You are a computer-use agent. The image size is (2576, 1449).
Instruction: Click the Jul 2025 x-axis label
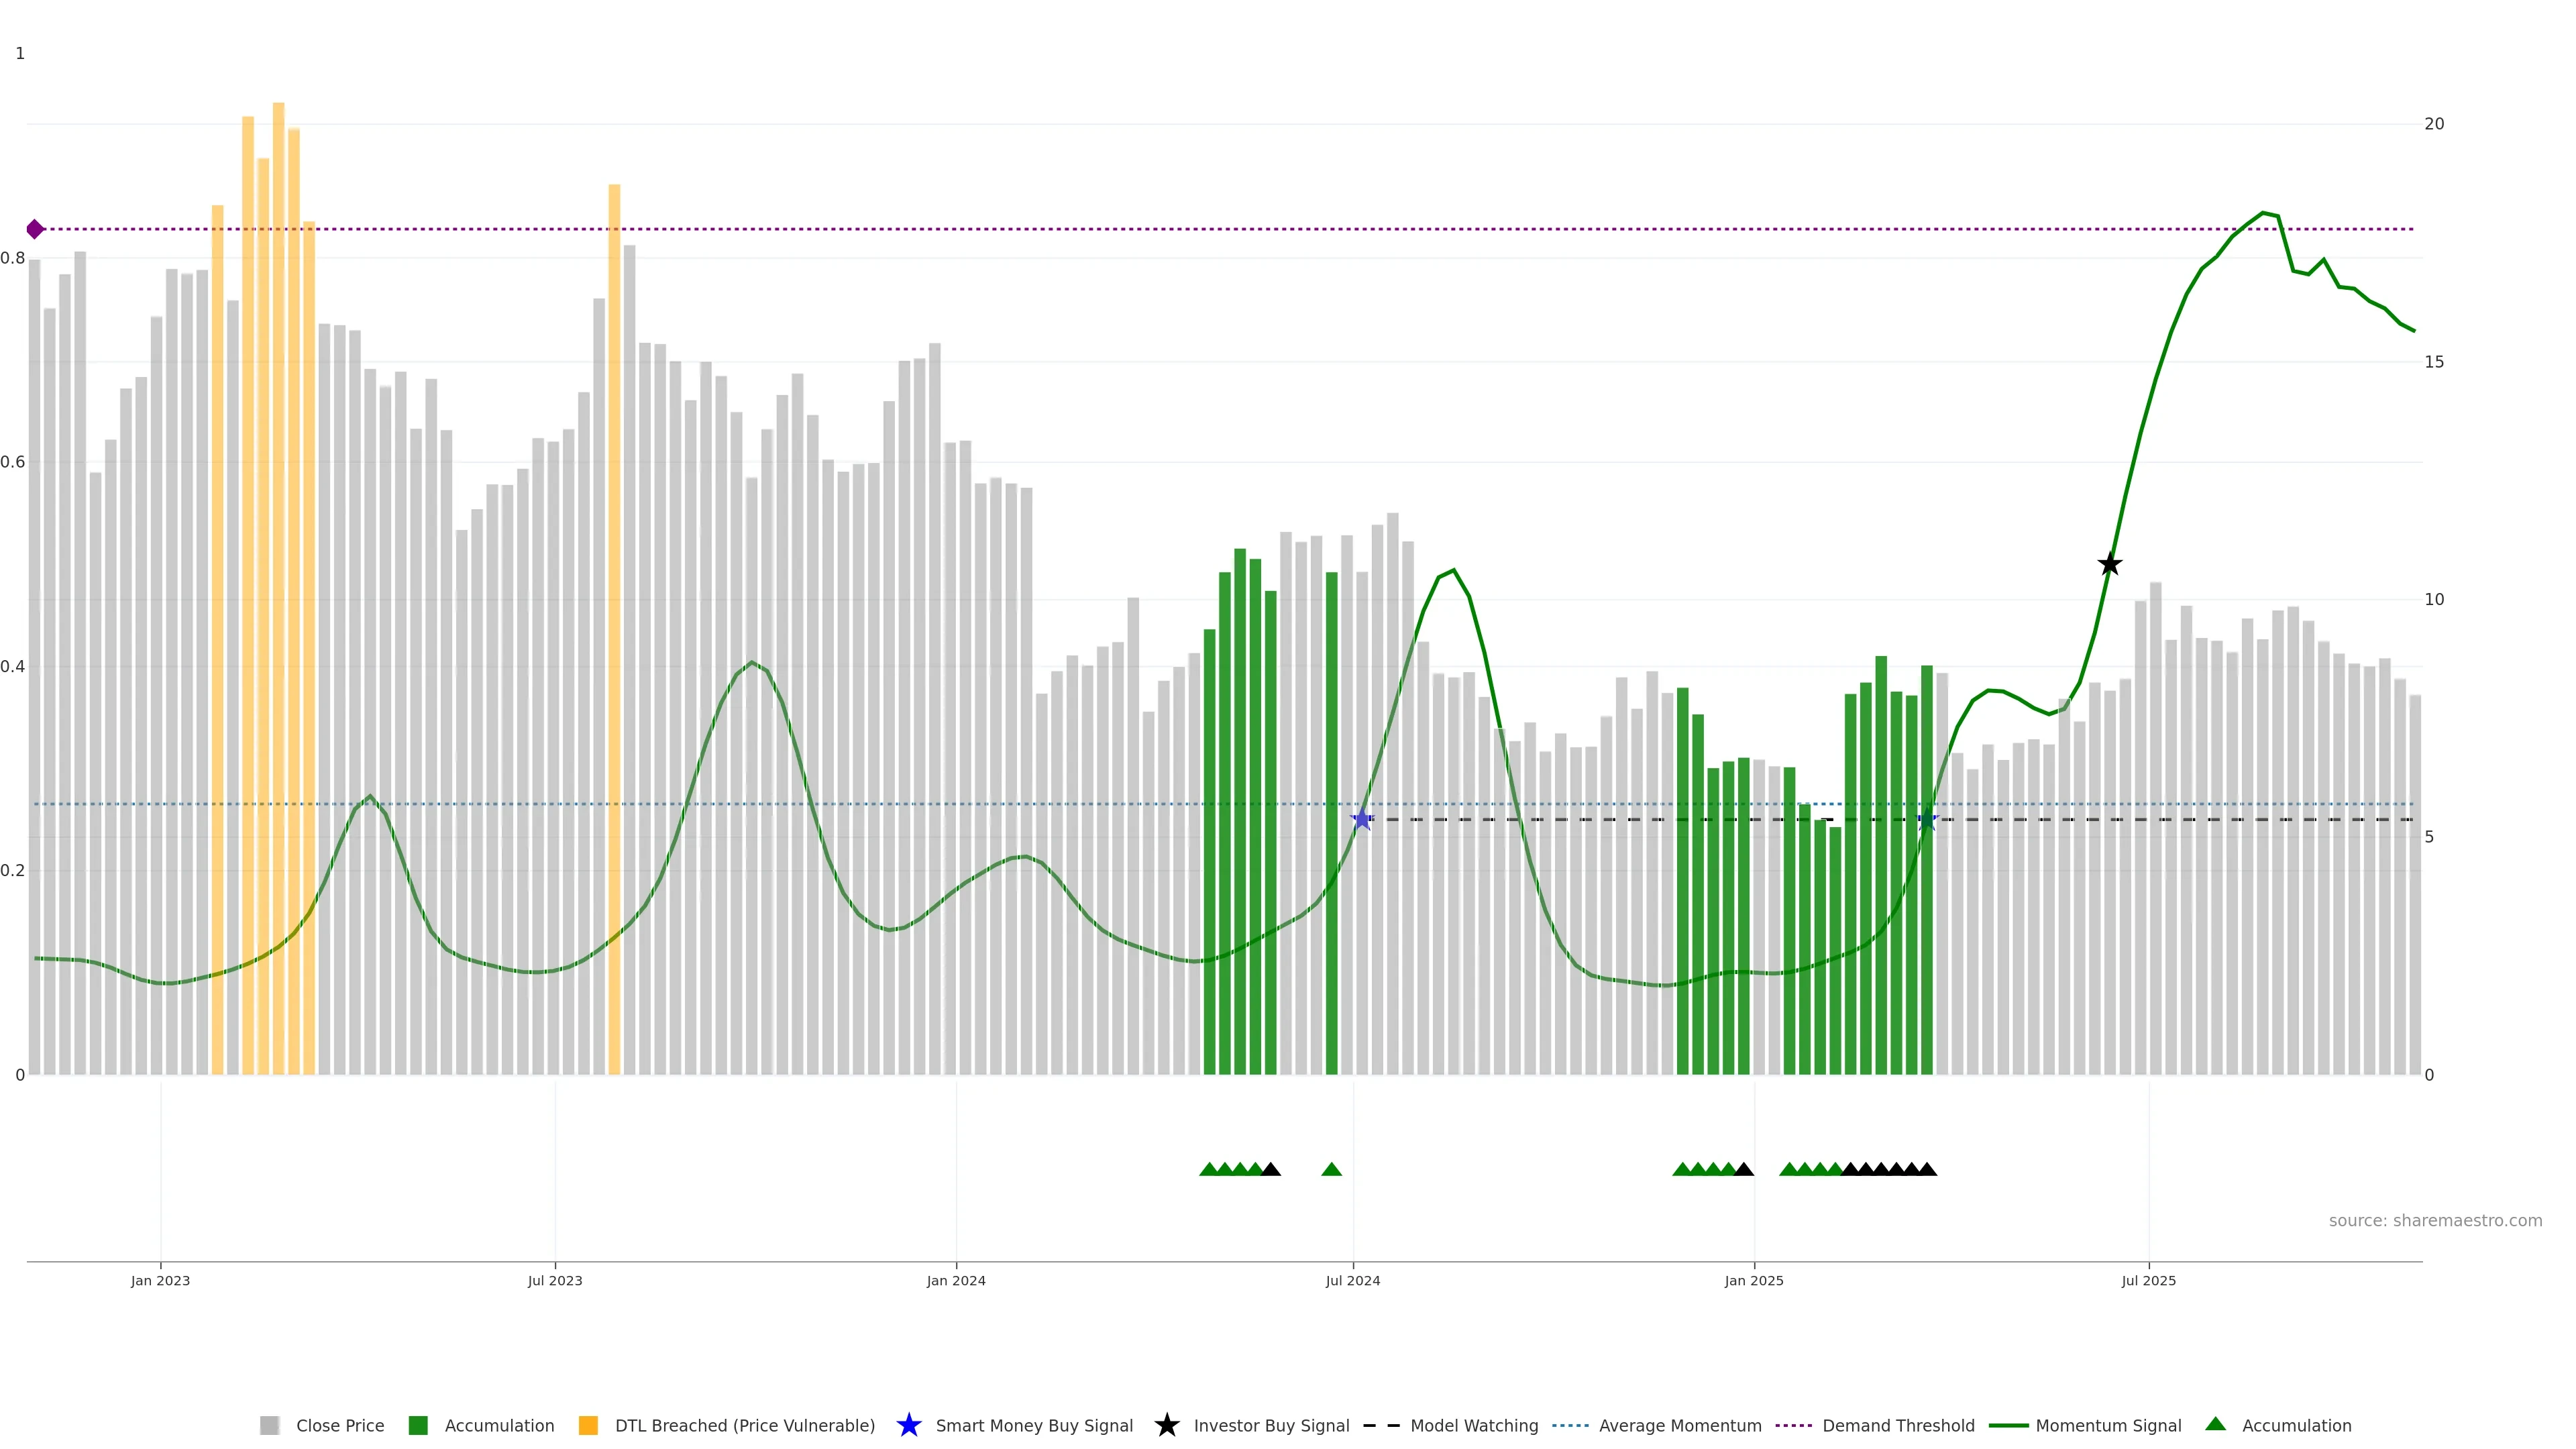pyautogui.click(x=2148, y=1280)
